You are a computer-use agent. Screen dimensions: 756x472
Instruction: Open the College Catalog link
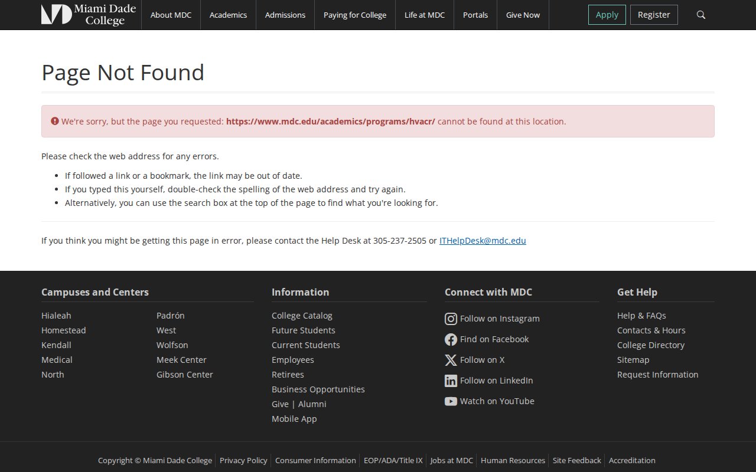(302, 316)
